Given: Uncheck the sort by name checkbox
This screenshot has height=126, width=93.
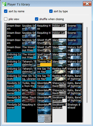Looking at the screenshot, I should click(x=6, y=11).
